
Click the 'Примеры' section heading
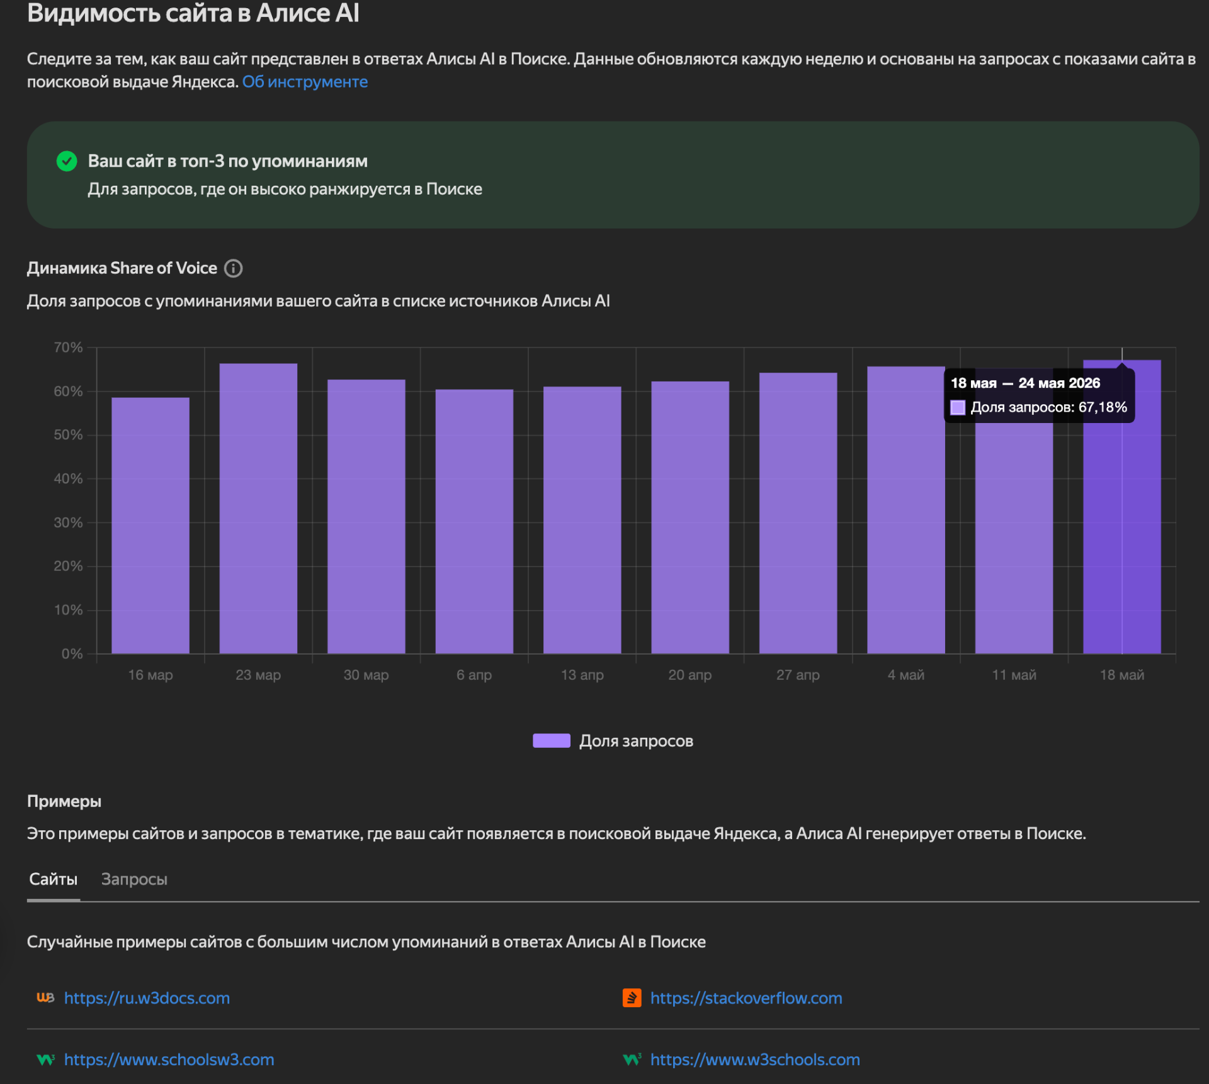coord(64,801)
